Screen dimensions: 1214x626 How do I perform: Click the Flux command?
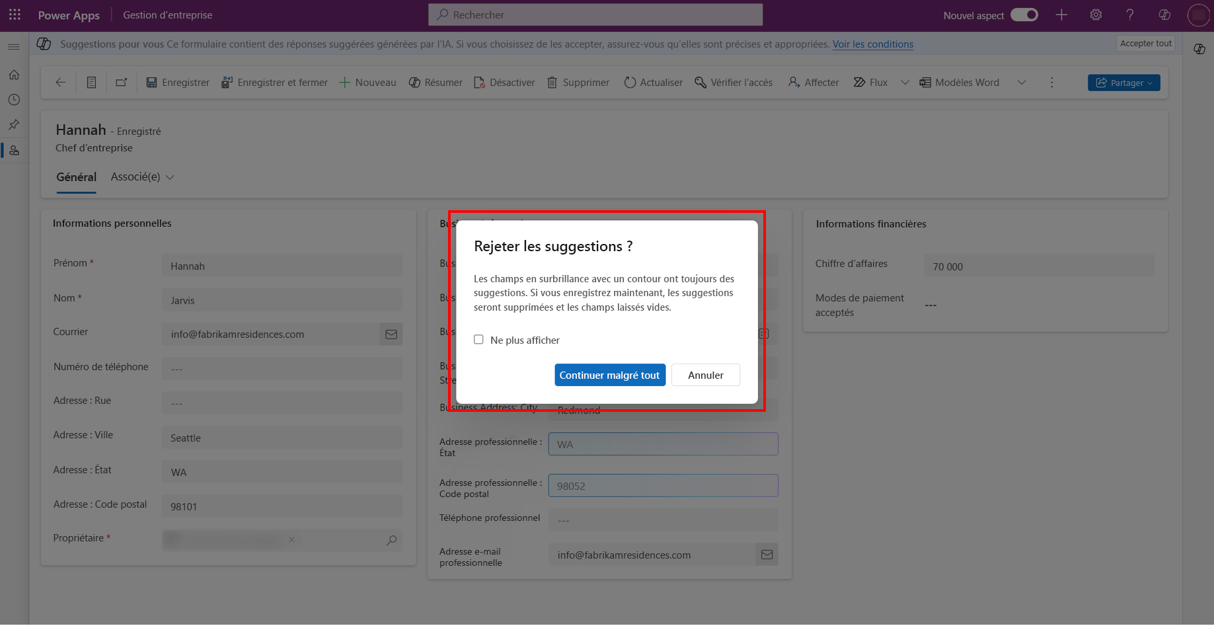[870, 83]
